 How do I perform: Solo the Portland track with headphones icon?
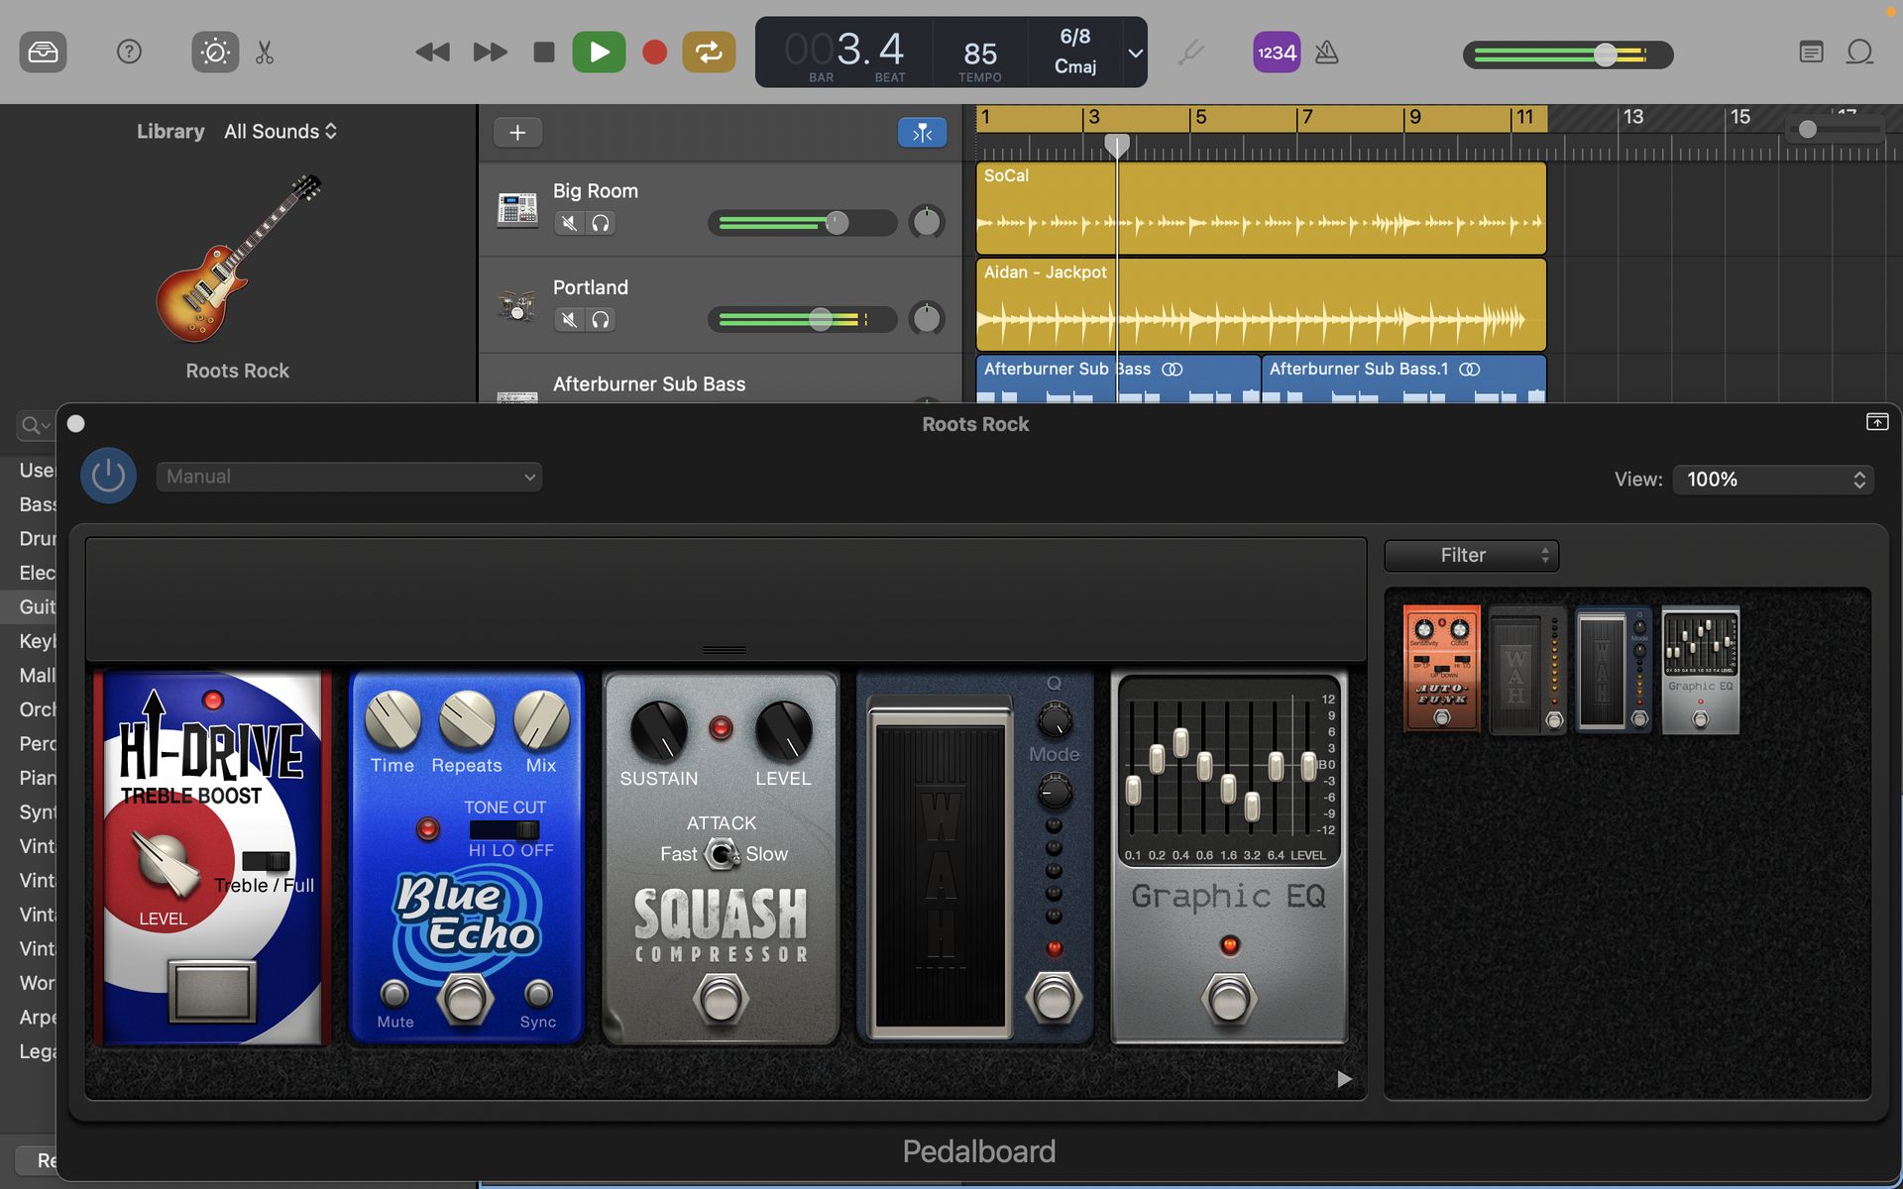pos(601,319)
